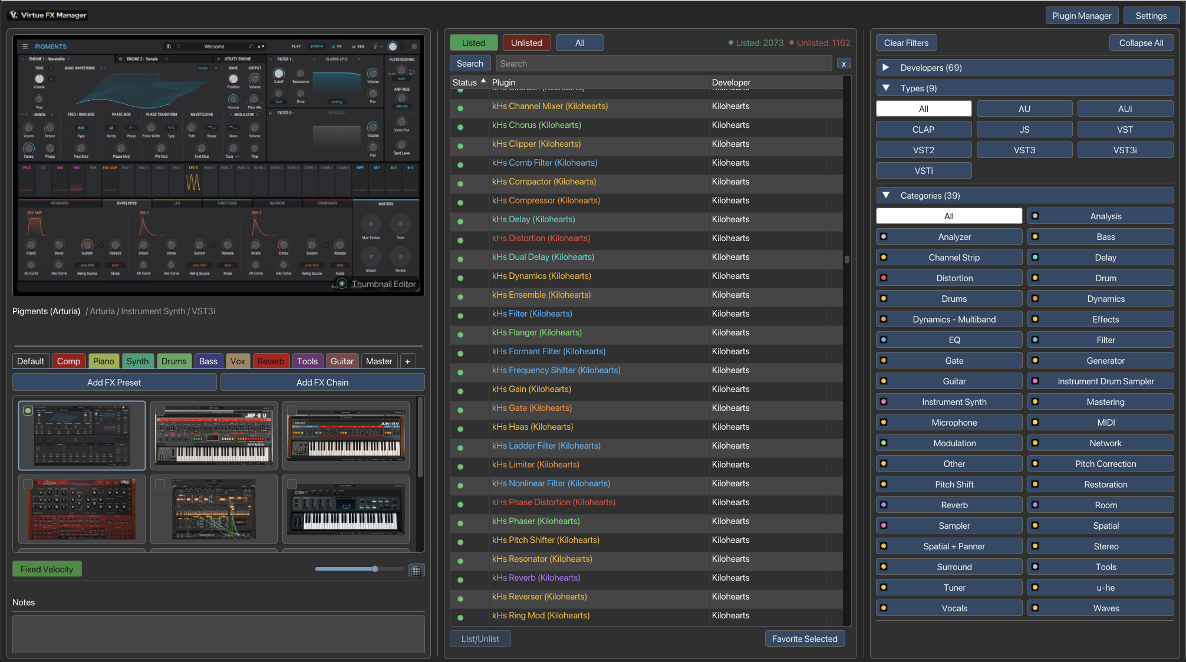
Task: Open the Reverb preset tab
Action: click(x=271, y=361)
